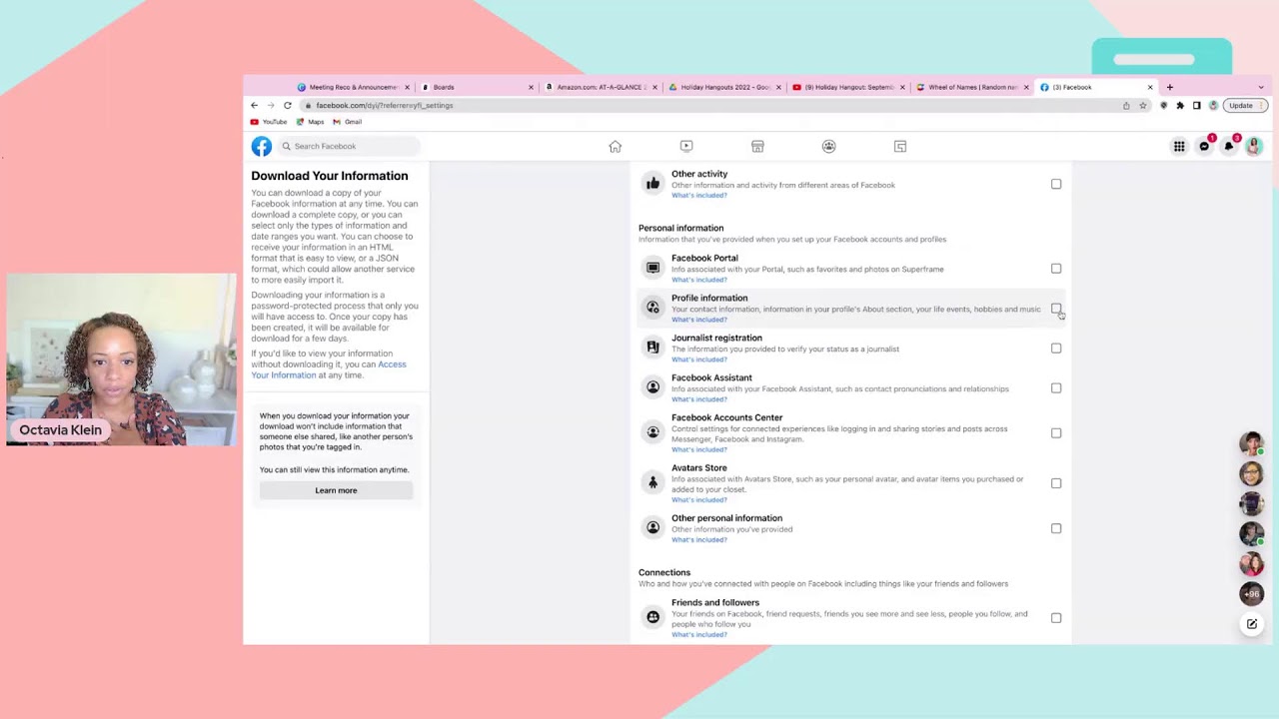Click the Learn more button
Image resolution: width=1279 pixels, height=719 pixels.
336,490
